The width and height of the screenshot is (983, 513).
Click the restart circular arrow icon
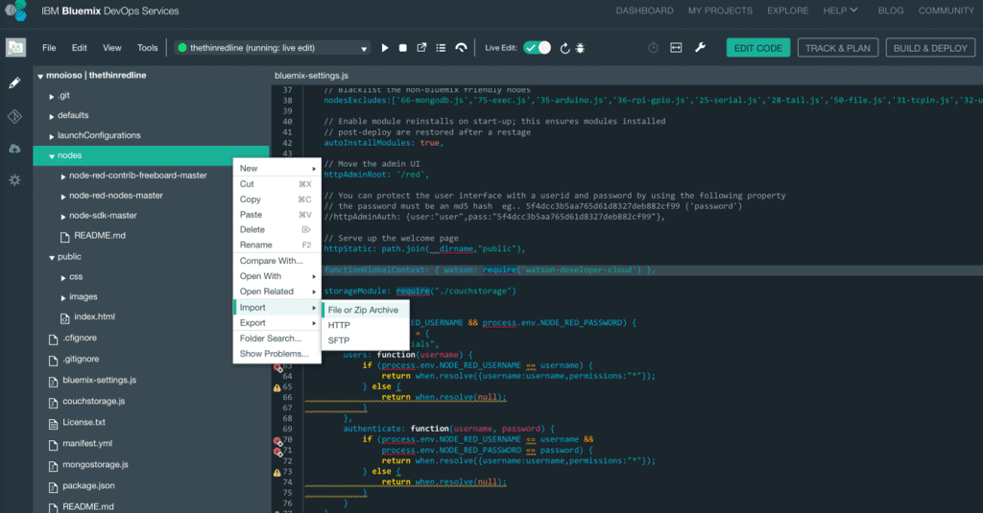tap(564, 48)
